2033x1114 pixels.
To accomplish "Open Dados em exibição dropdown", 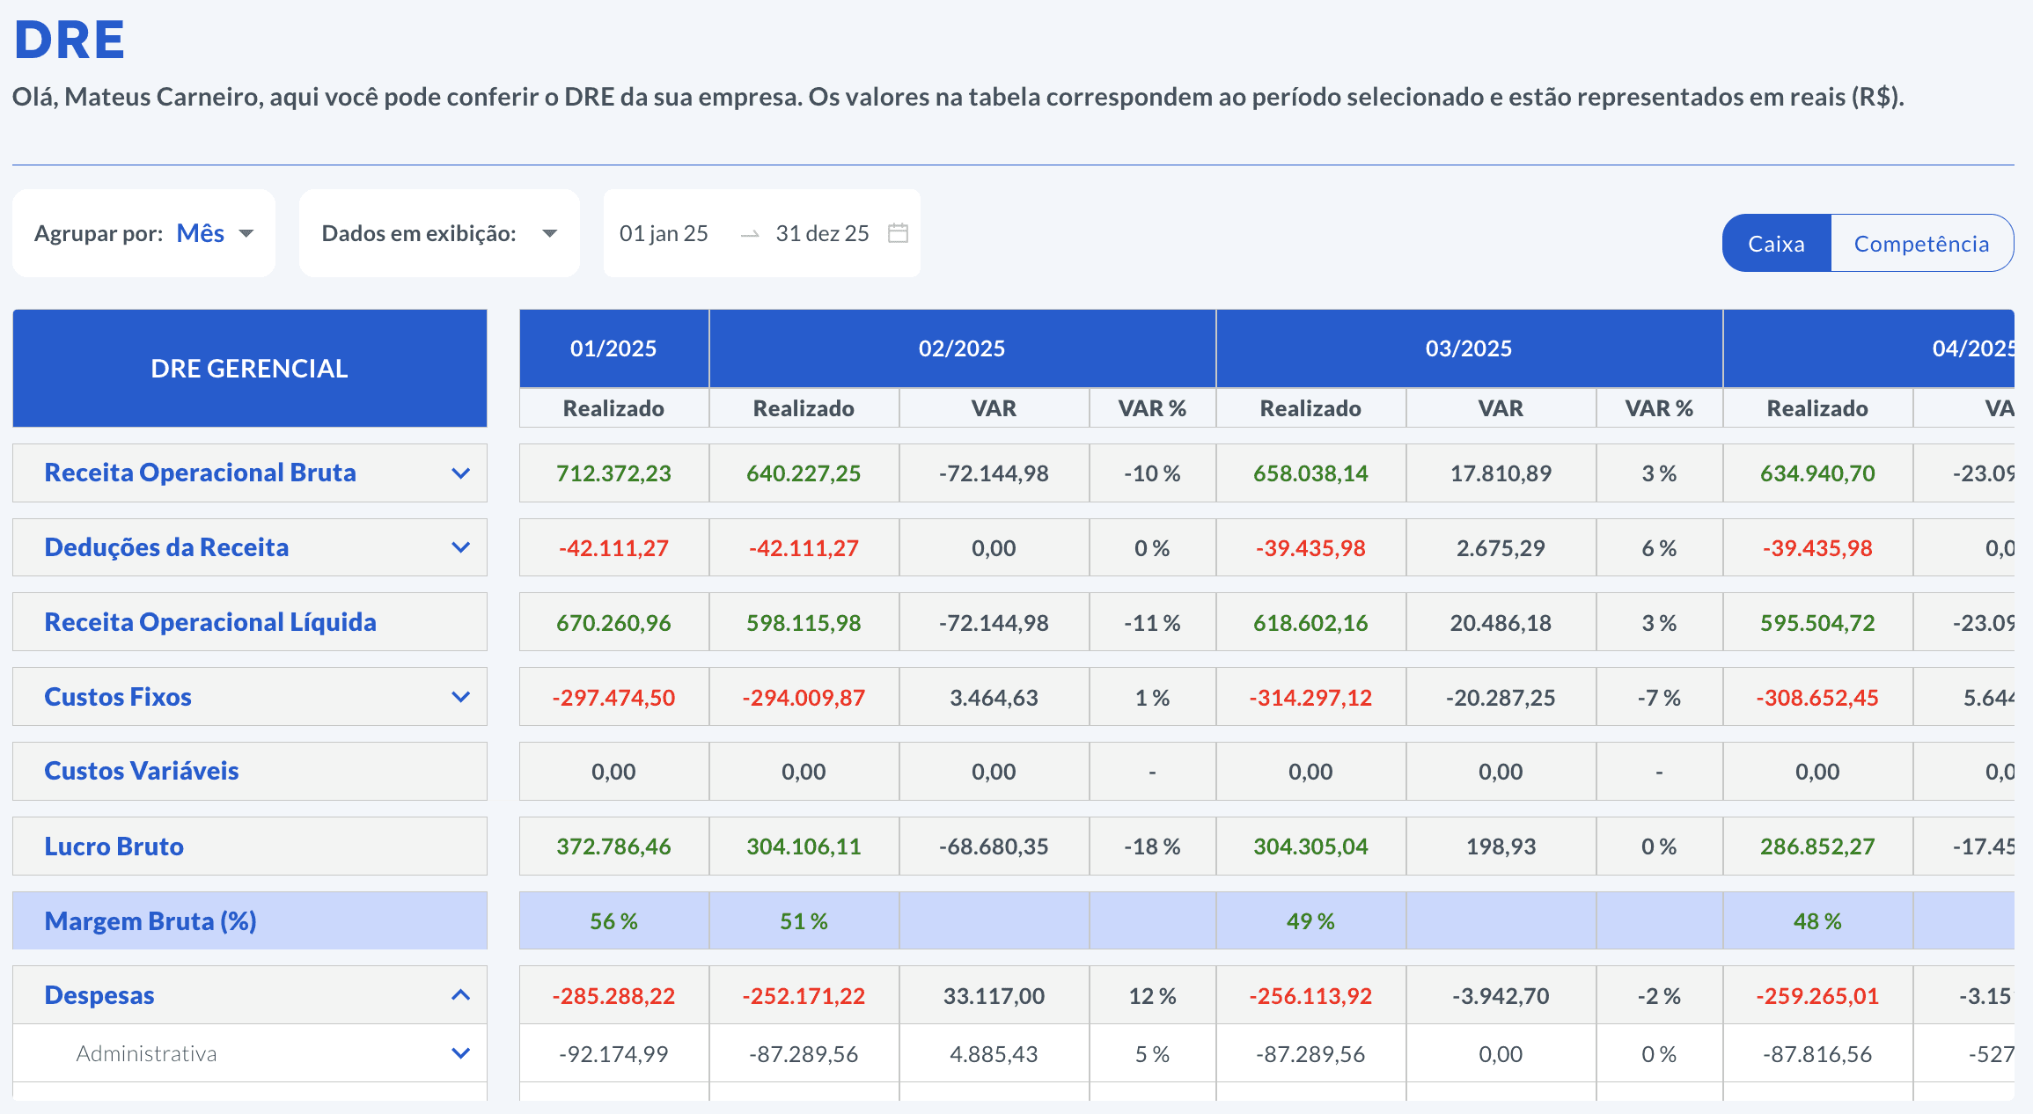I will tap(549, 233).
